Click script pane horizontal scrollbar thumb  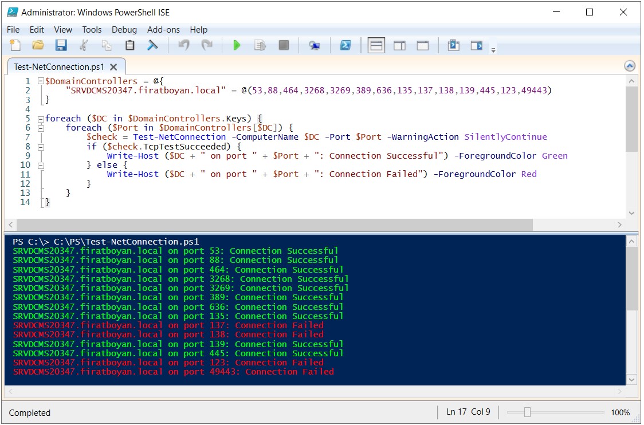274,225
